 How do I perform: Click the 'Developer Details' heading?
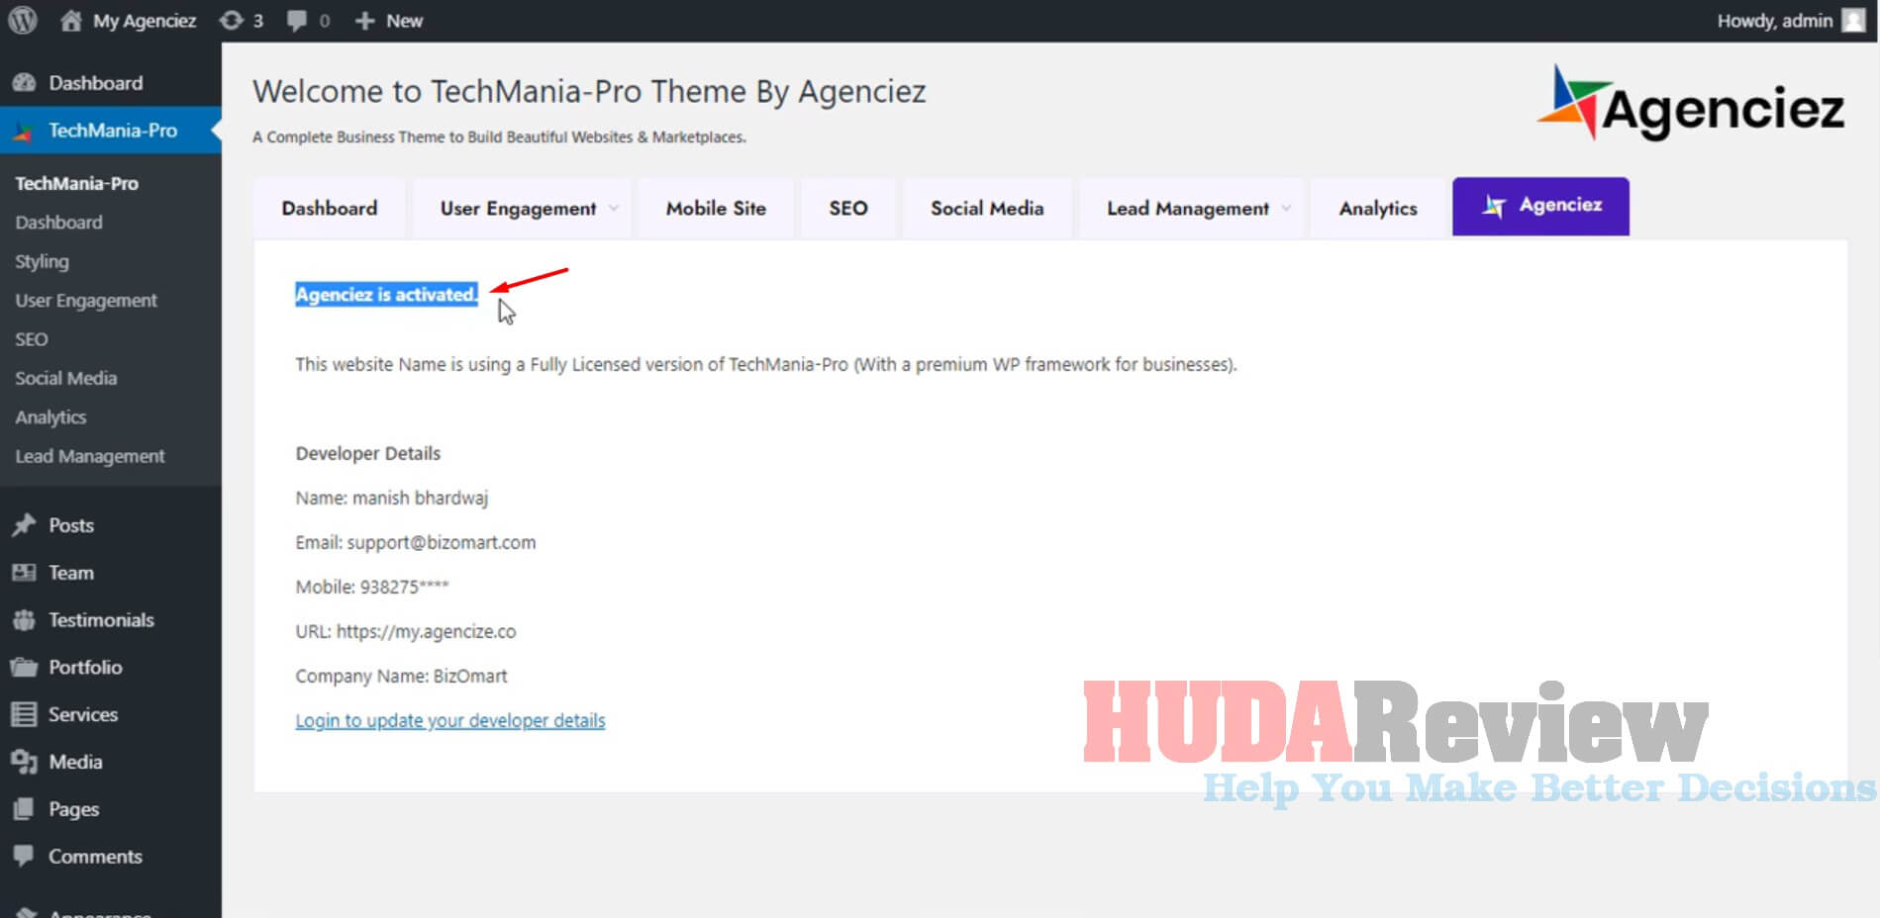tap(368, 453)
